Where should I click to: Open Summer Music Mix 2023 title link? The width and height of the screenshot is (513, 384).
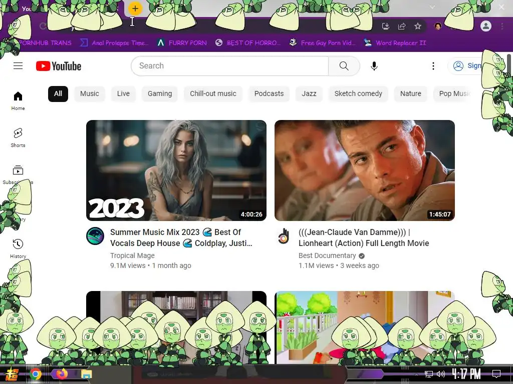(181, 237)
